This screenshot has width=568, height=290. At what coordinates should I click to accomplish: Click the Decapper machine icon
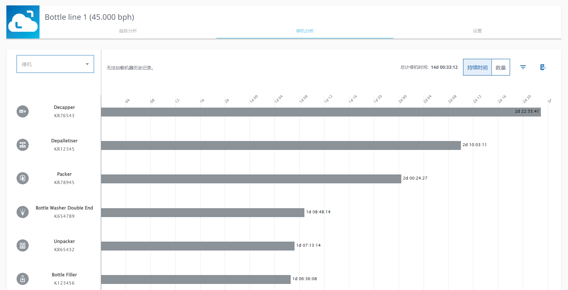[x=23, y=111]
